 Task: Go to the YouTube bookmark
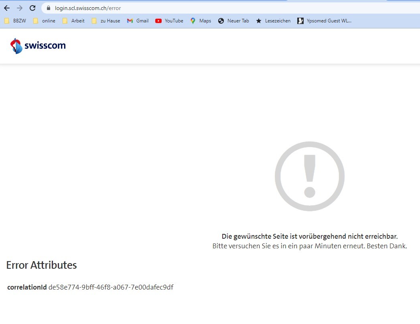[169, 21]
